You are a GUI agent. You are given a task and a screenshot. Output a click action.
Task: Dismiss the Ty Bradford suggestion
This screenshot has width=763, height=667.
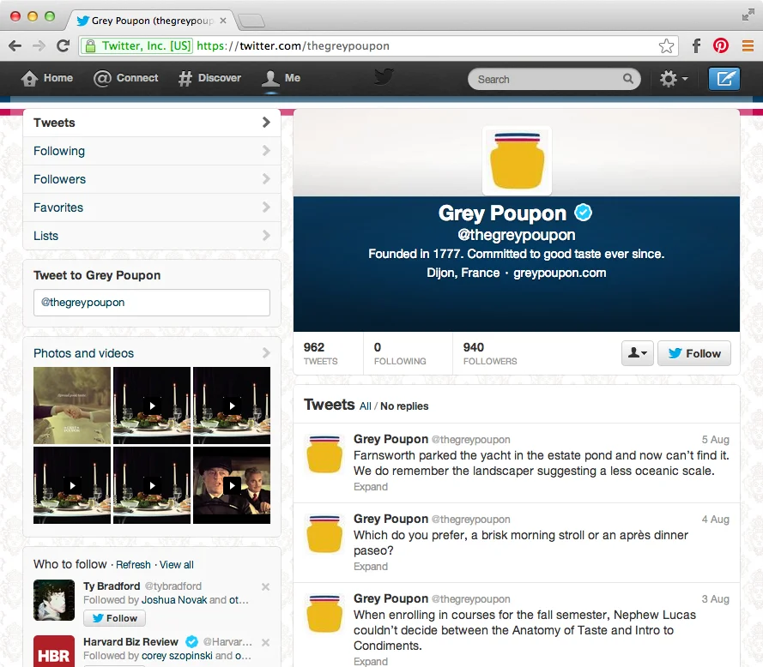click(265, 586)
